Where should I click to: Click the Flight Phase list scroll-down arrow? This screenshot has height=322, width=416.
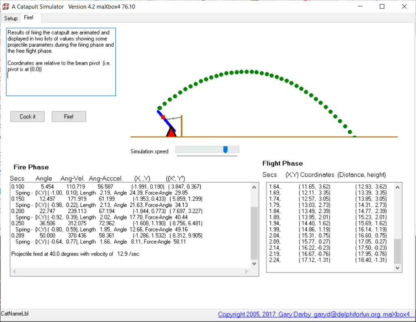(397, 268)
